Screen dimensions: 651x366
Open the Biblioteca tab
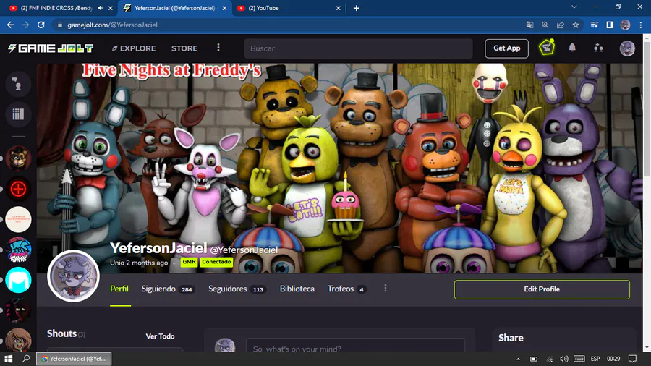(x=297, y=289)
